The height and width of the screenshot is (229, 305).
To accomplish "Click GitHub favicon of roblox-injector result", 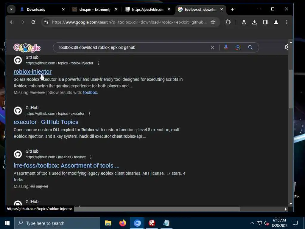I will (18, 60).
